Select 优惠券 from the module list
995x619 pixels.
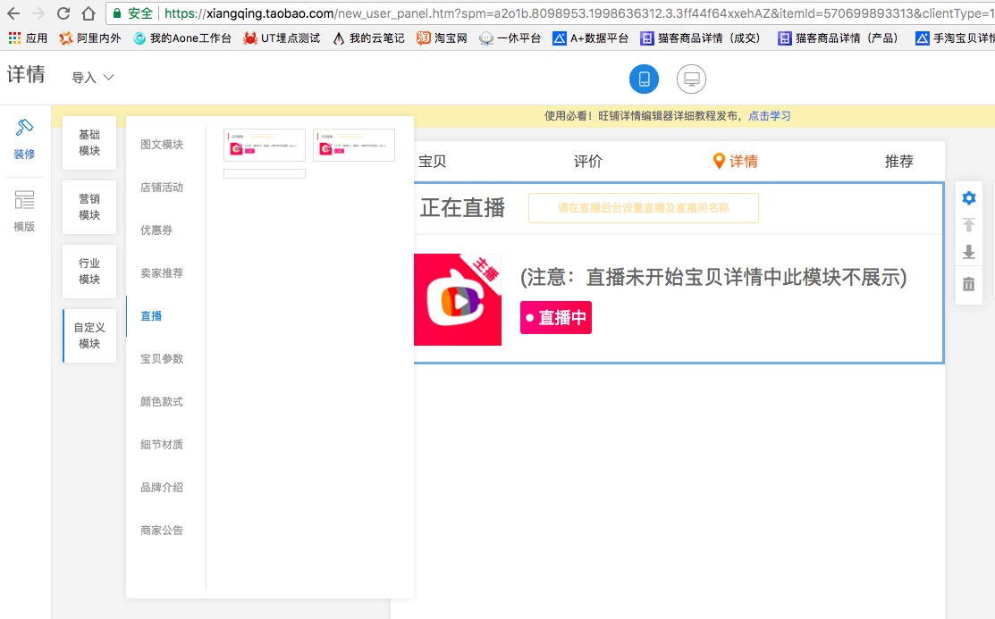coord(156,230)
